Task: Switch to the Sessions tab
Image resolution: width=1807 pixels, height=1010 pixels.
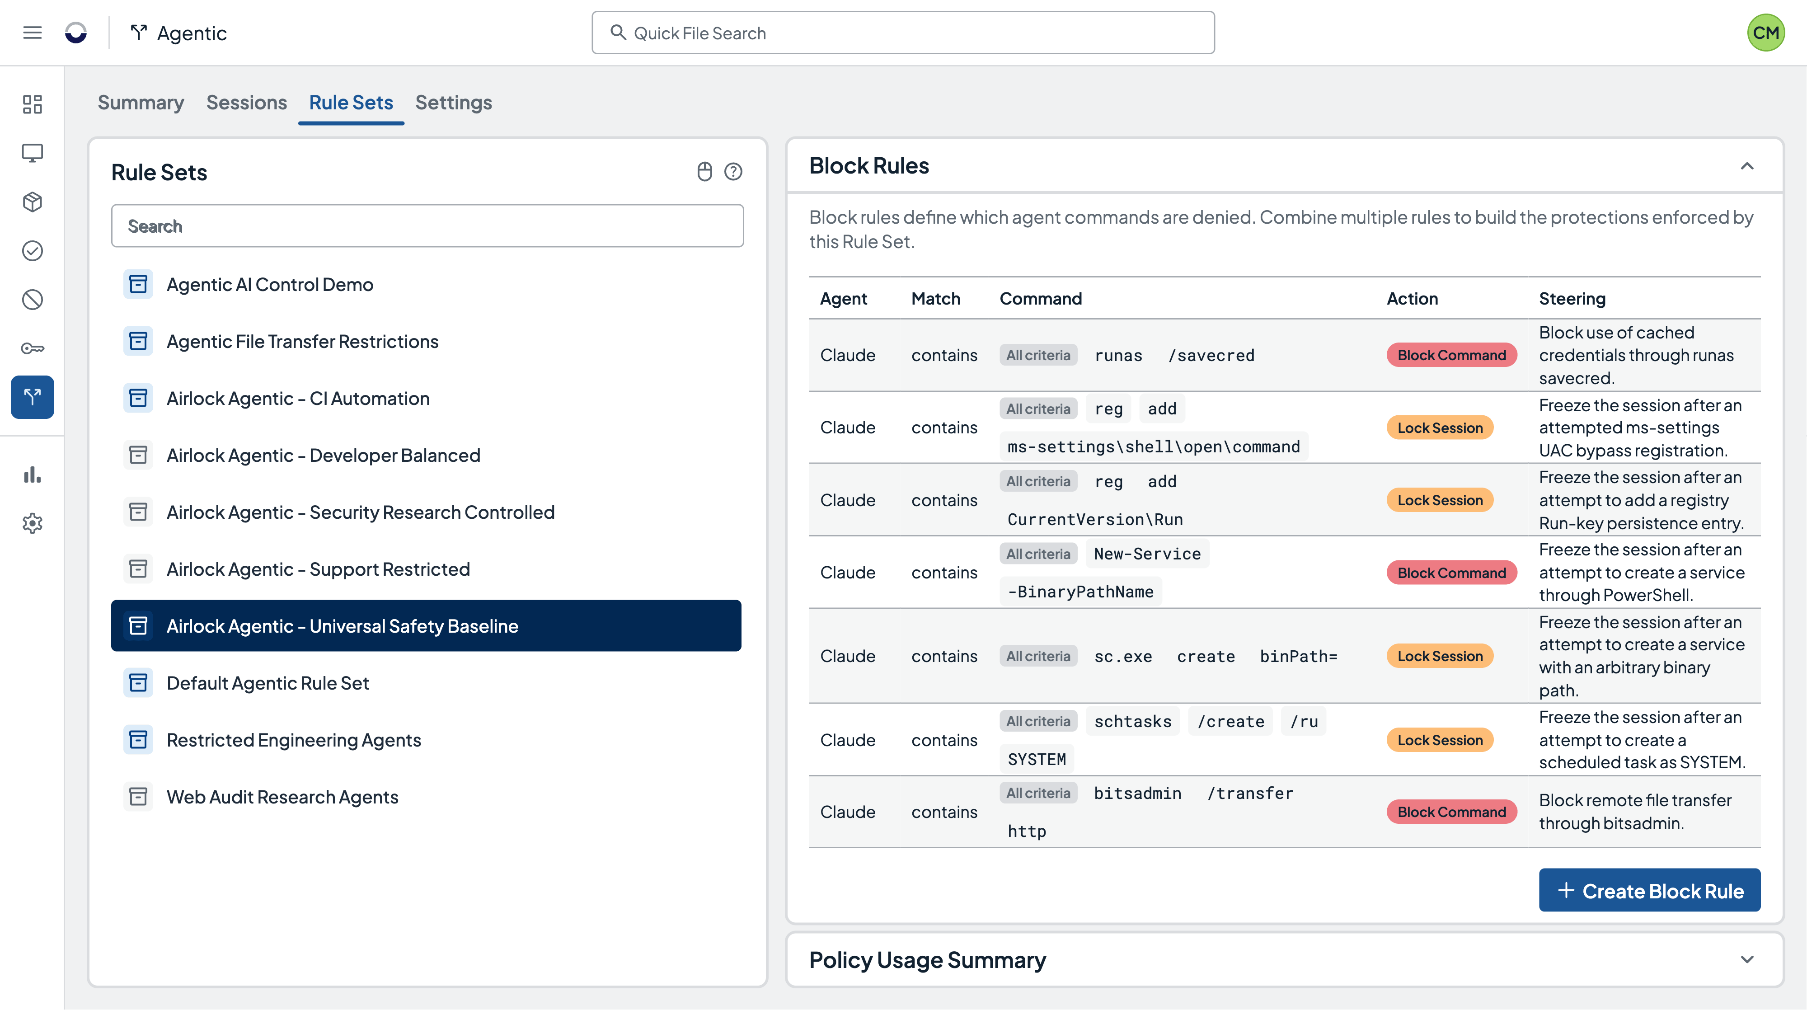Action: coord(246,103)
